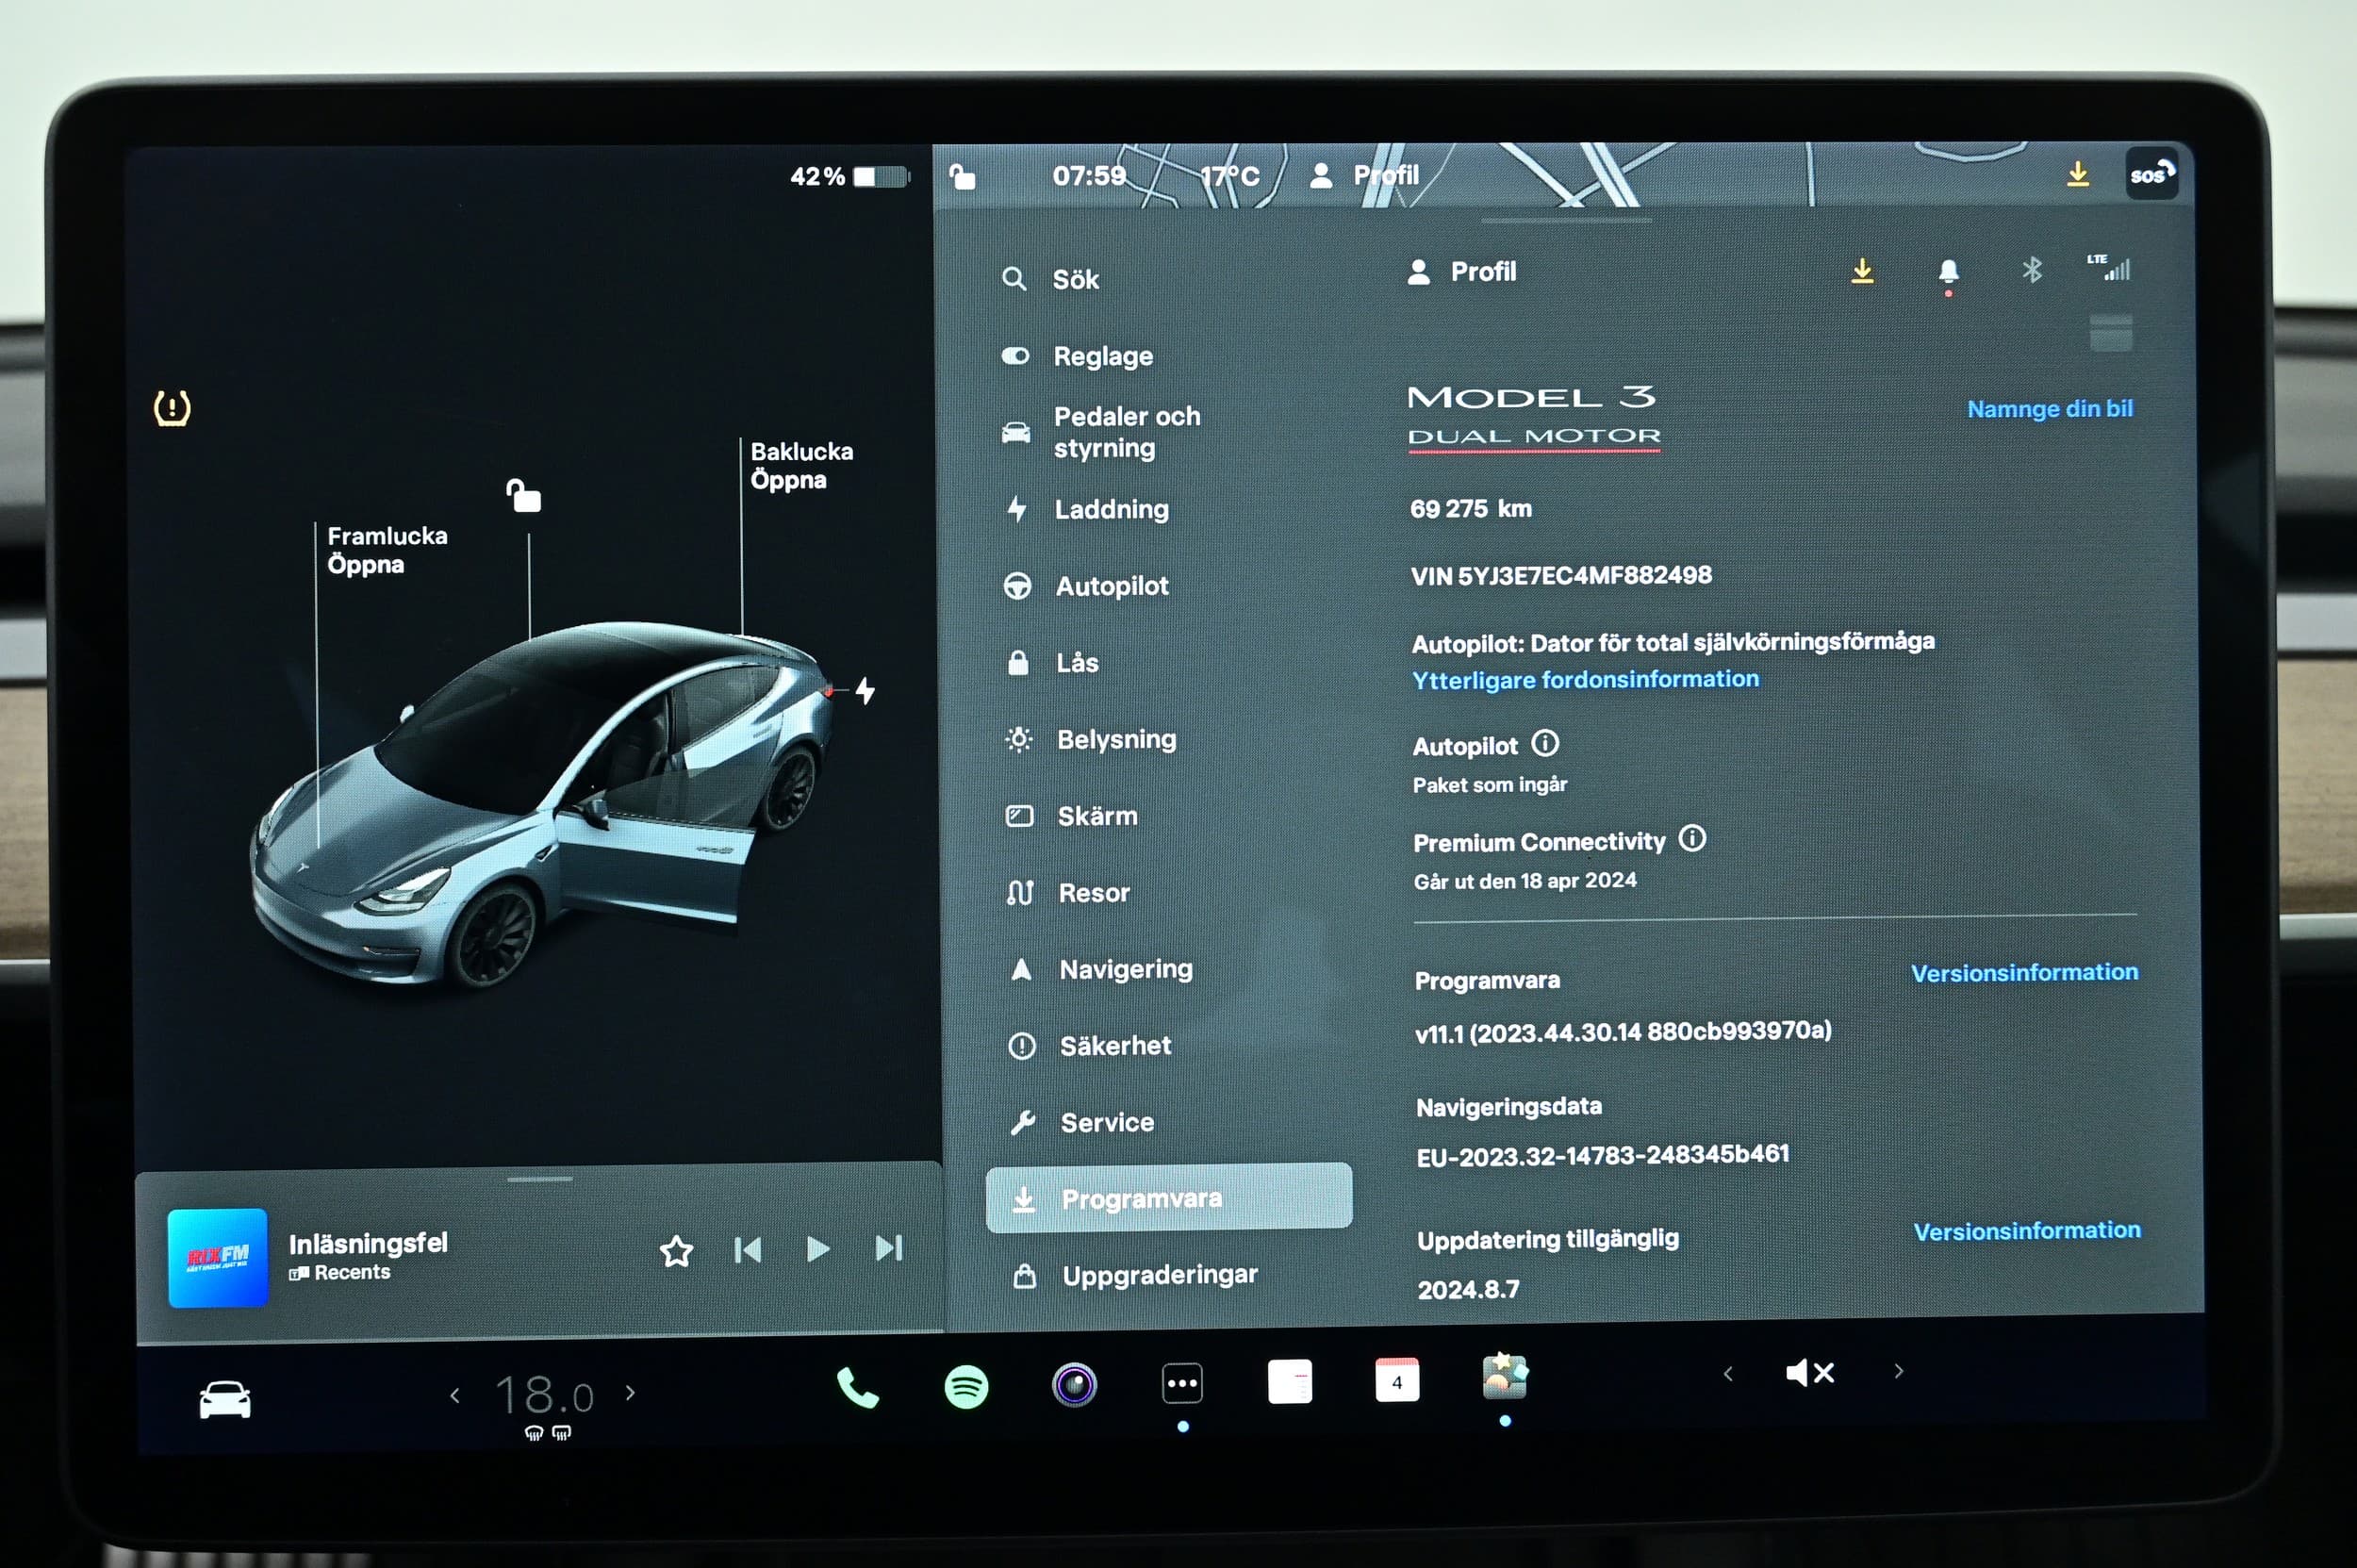Open Bluetooth settings icon
2357x1568 pixels.
tap(2032, 270)
